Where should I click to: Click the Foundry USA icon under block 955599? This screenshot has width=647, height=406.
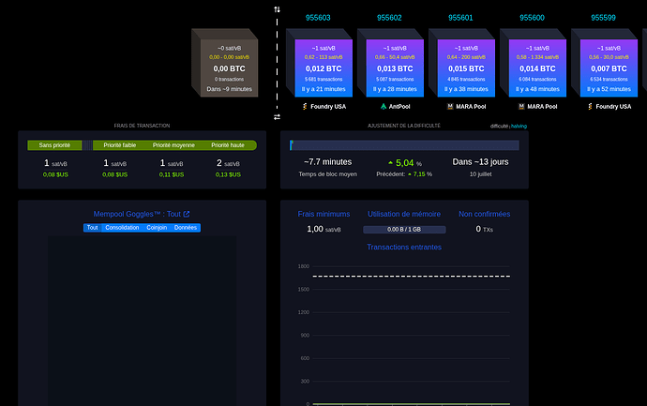[590, 107]
